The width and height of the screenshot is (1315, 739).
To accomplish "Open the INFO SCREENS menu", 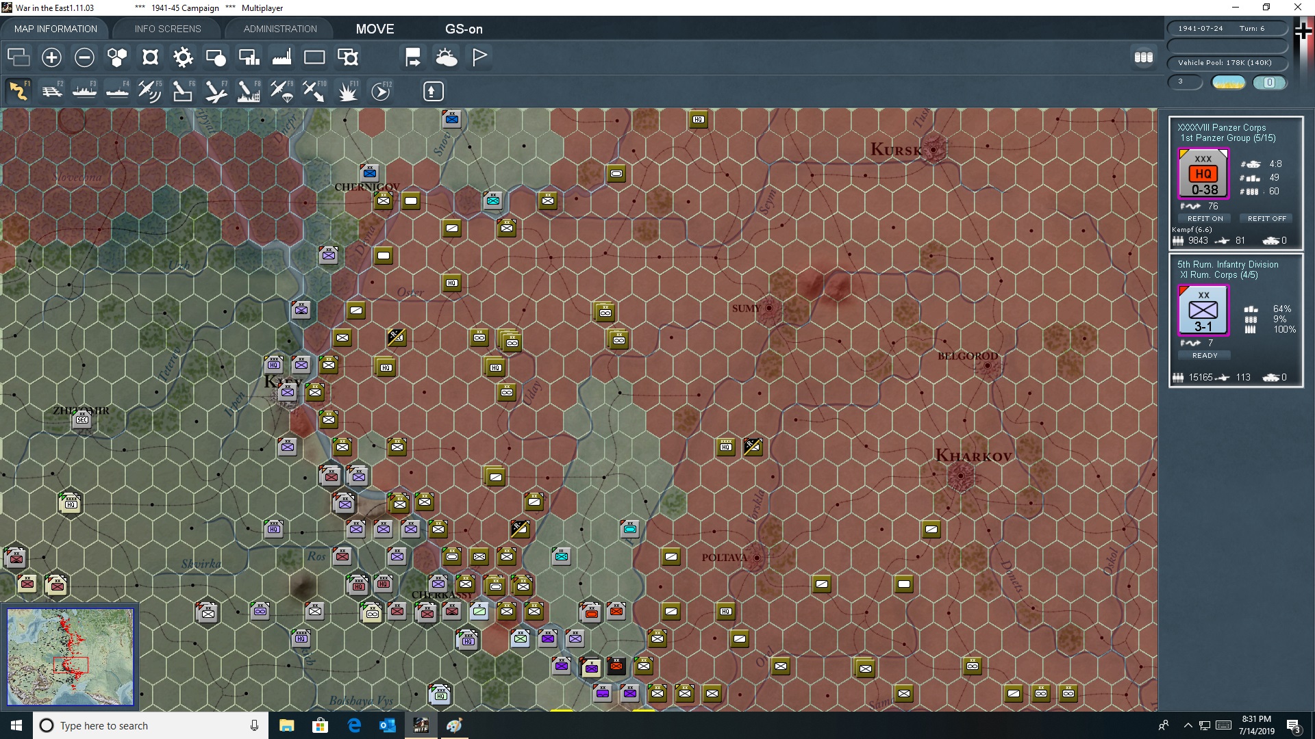I will point(167,29).
